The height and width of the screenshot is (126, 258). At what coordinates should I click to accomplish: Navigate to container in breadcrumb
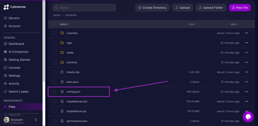point(71,15)
